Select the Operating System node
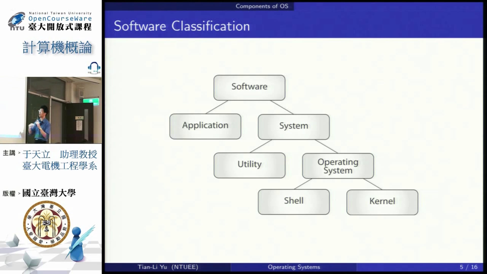 pyautogui.click(x=338, y=166)
